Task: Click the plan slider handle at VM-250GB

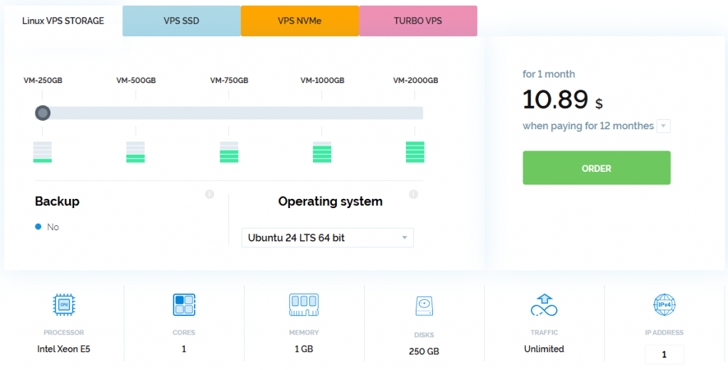Action: [43, 113]
